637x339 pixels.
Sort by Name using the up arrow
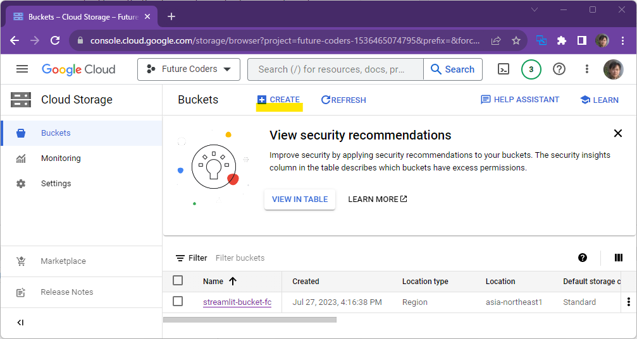(233, 282)
